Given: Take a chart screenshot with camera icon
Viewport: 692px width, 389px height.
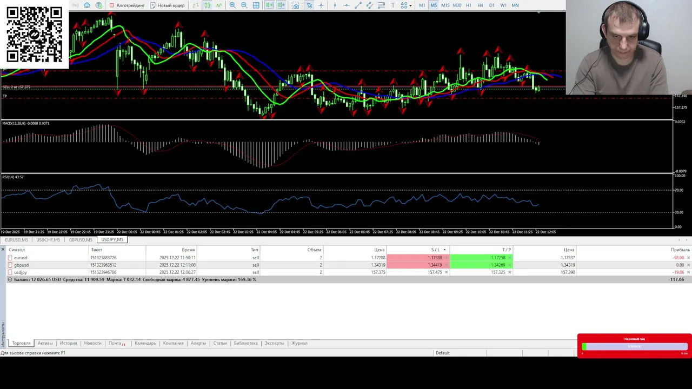Looking at the screenshot, I should pos(296,5).
